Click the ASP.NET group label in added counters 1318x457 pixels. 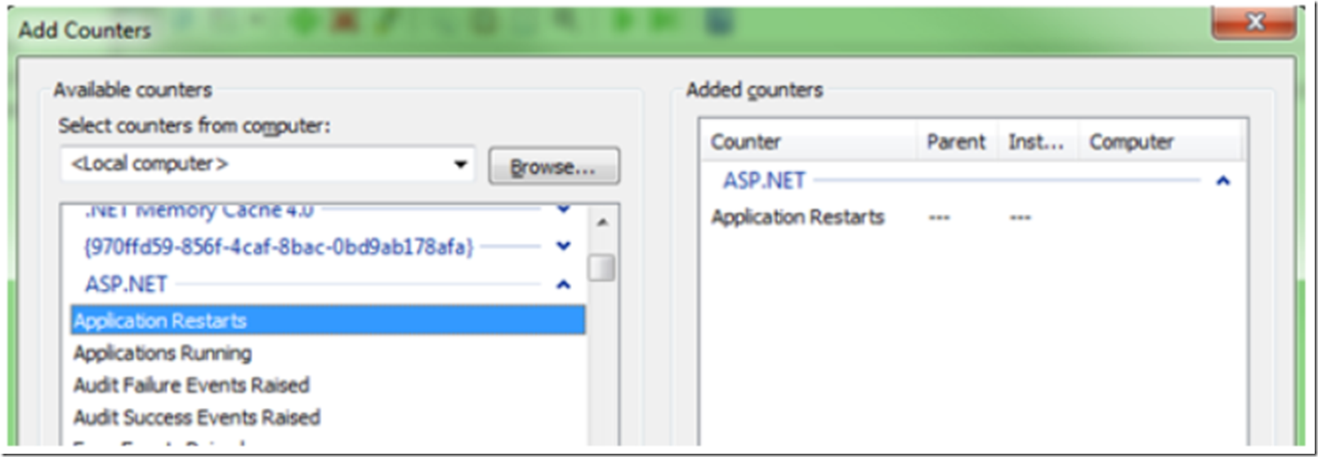pyautogui.click(x=764, y=180)
